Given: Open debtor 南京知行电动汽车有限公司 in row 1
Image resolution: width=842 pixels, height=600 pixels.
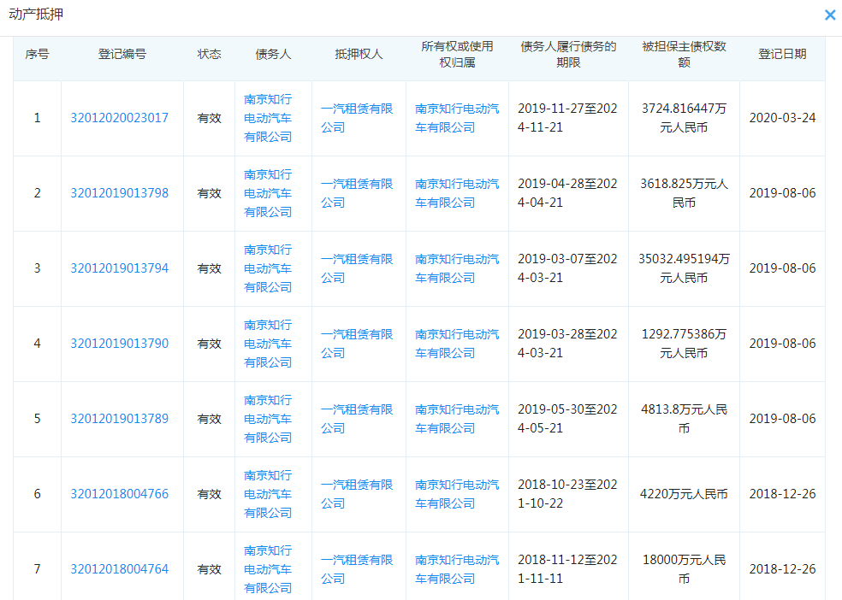Looking at the screenshot, I should [x=268, y=118].
